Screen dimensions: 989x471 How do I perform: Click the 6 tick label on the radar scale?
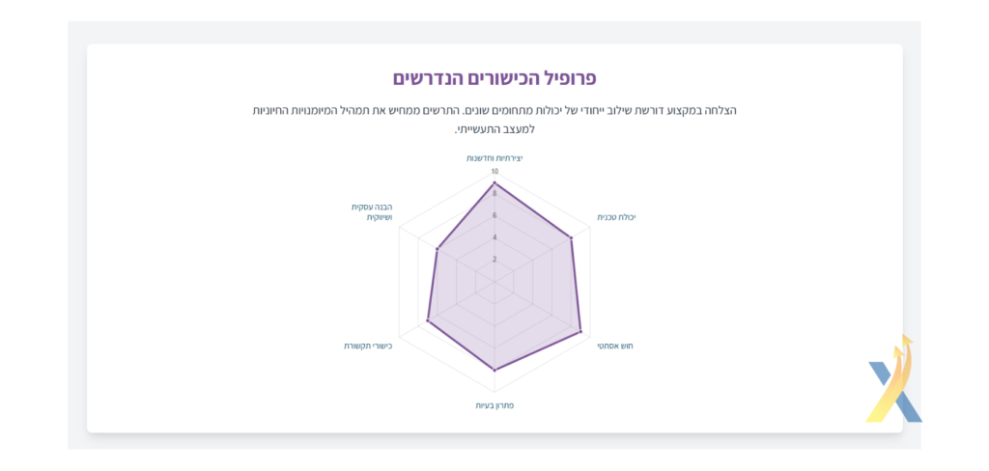[x=494, y=215]
